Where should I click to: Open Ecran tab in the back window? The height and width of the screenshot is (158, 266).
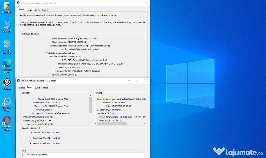coord(29,10)
